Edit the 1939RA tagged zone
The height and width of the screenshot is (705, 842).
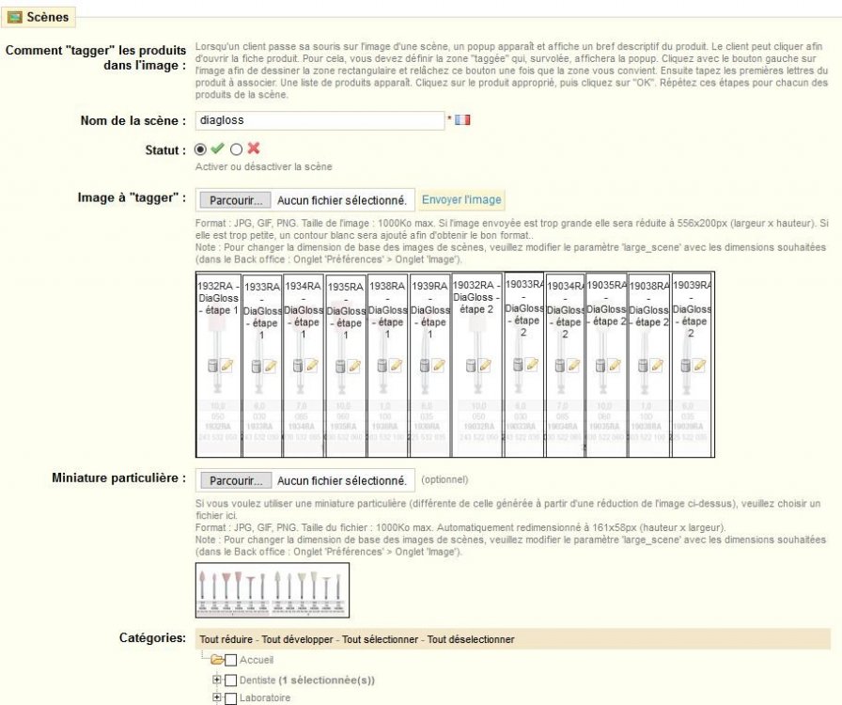click(438, 366)
